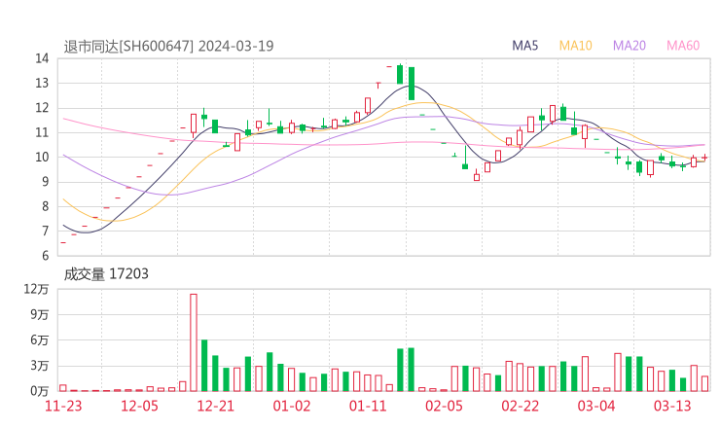
Task: Click the MA20 legend label
Action: pyautogui.click(x=630, y=46)
